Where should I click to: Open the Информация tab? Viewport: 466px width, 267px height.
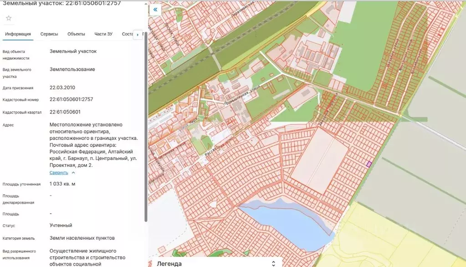tap(18, 34)
